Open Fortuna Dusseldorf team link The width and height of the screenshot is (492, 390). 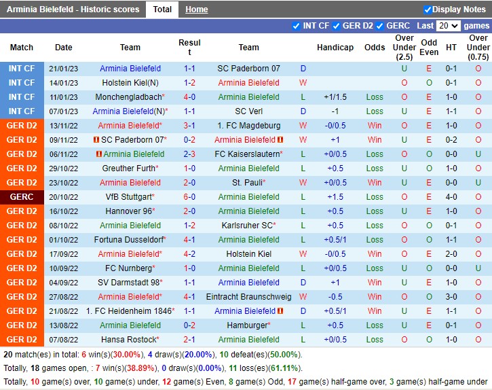coord(129,240)
